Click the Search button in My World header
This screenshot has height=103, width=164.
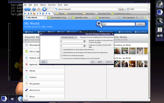[x=140, y=24]
